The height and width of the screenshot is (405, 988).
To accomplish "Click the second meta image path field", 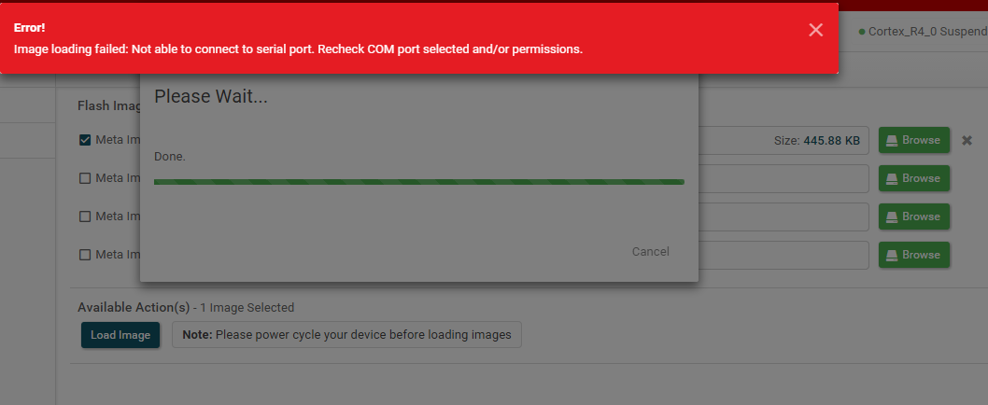I will coord(783,179).
